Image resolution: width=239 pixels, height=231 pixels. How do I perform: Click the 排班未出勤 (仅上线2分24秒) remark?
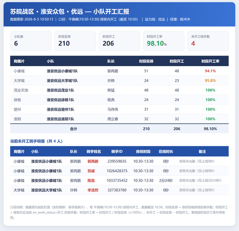click(200, 181)
